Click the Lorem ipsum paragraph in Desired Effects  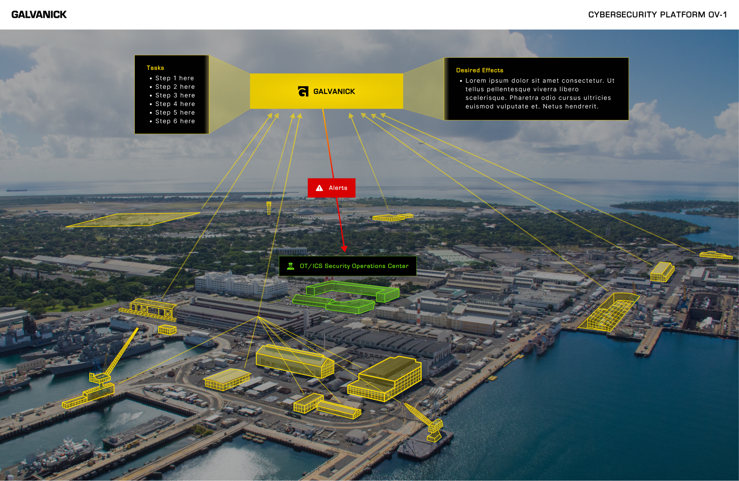(539, 93)
